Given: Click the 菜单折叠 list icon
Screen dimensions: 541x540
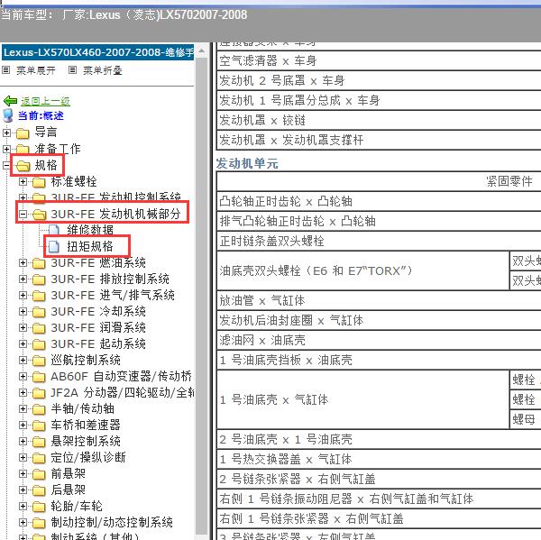Looking at the screenshot, I should [x=72, y=70].
